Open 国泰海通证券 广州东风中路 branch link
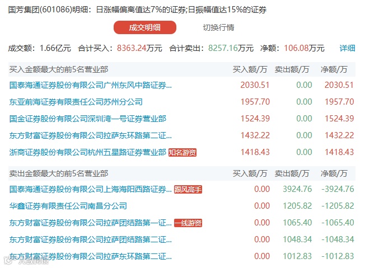 90,85
